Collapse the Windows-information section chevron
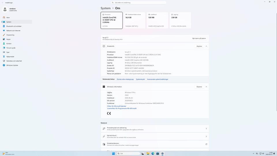The height and width of the screenshot is (156, 277). (x=206, y=87)
